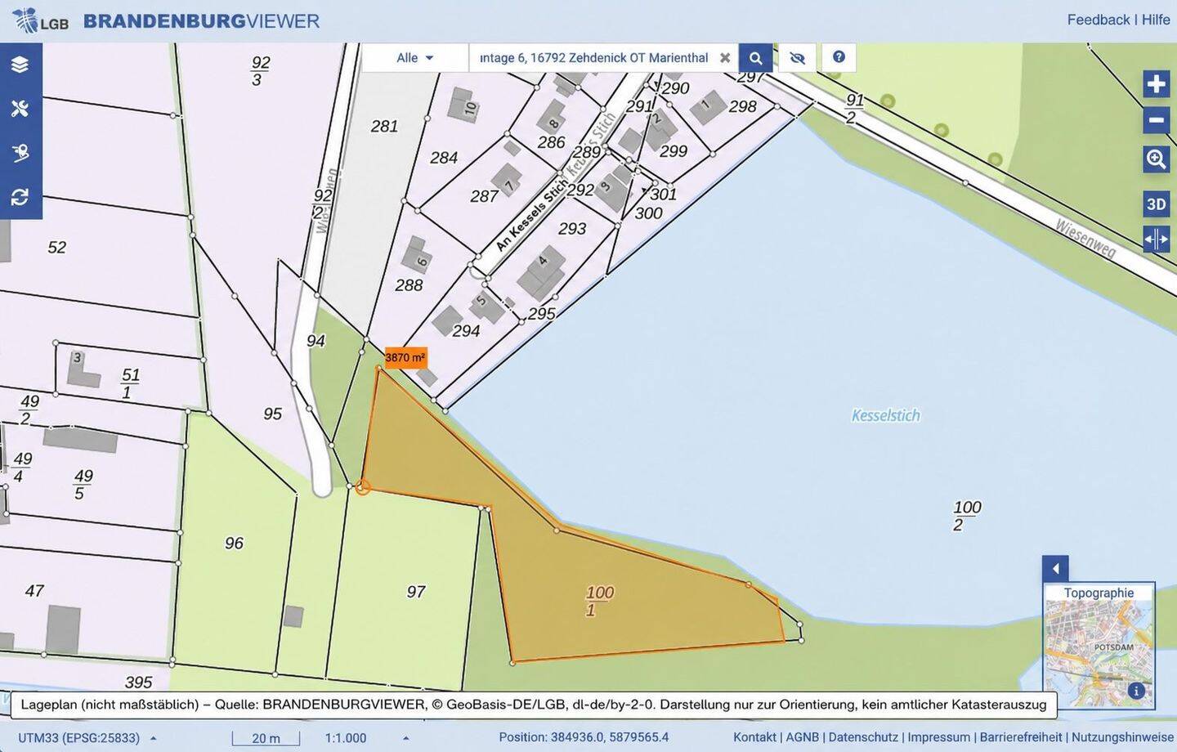Viewport: 1177px width, 752px height.
Task: Clear the search field text
Action: (x=725, y=58)
